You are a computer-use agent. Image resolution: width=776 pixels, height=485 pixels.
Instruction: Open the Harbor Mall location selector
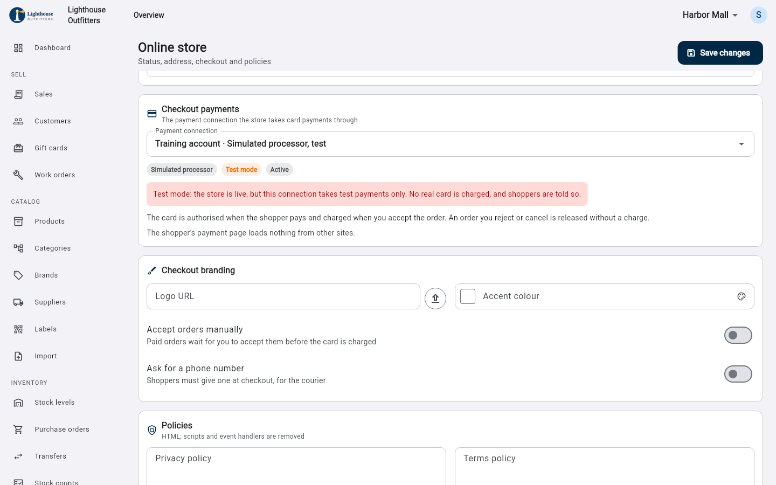pyautogui.click(x=710, y=15)
